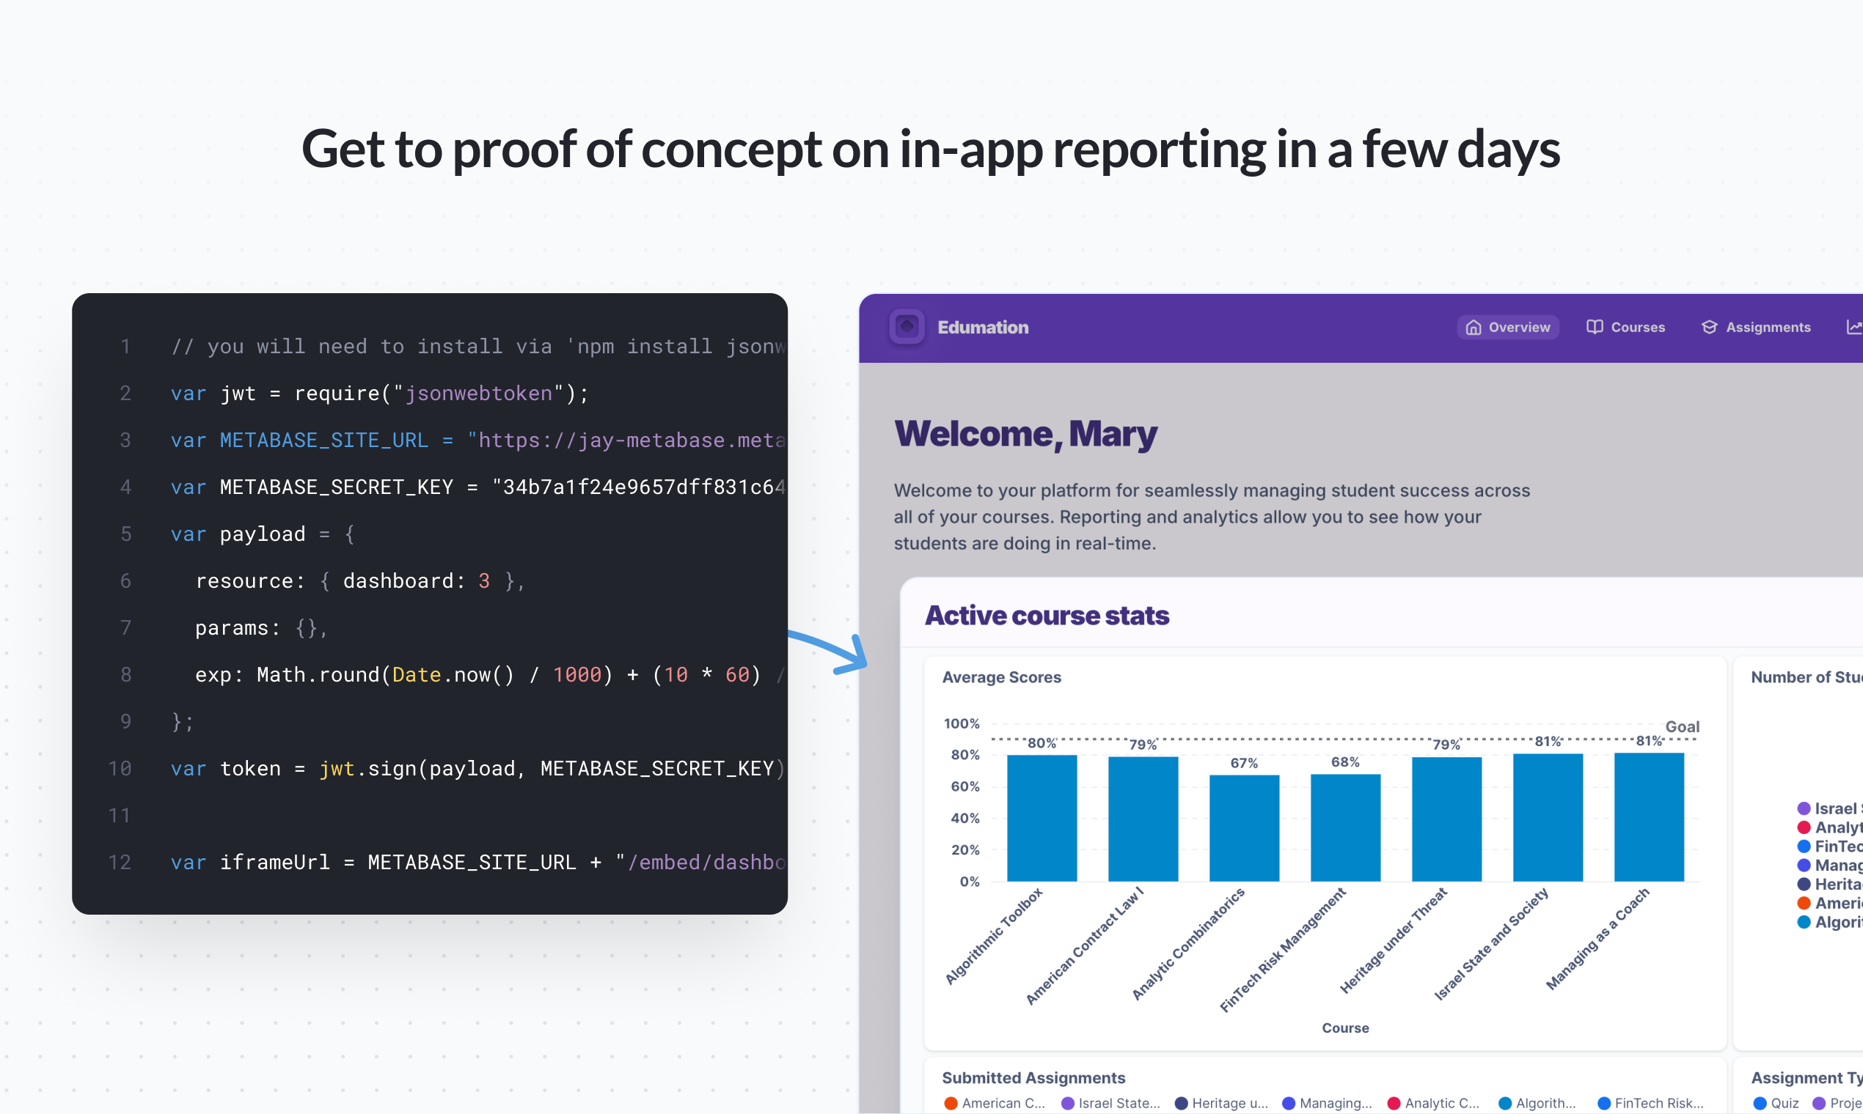Click the graduation cap icon beside Assignments
The height and width of the screenshot is (1114, 1863).
coord(1710,327)
